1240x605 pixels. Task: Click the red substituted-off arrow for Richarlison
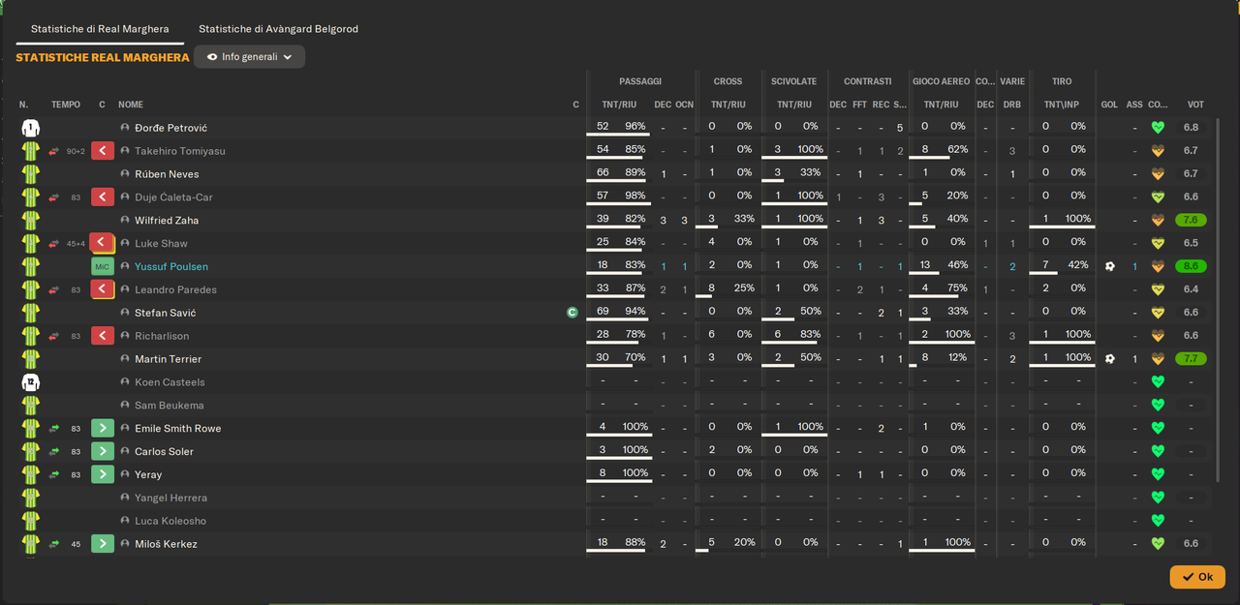point(103,336)
